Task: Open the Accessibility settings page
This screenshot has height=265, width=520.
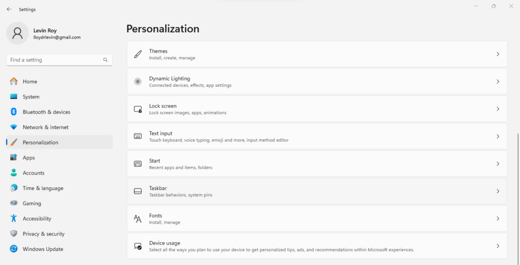Action: click(37, 219)
